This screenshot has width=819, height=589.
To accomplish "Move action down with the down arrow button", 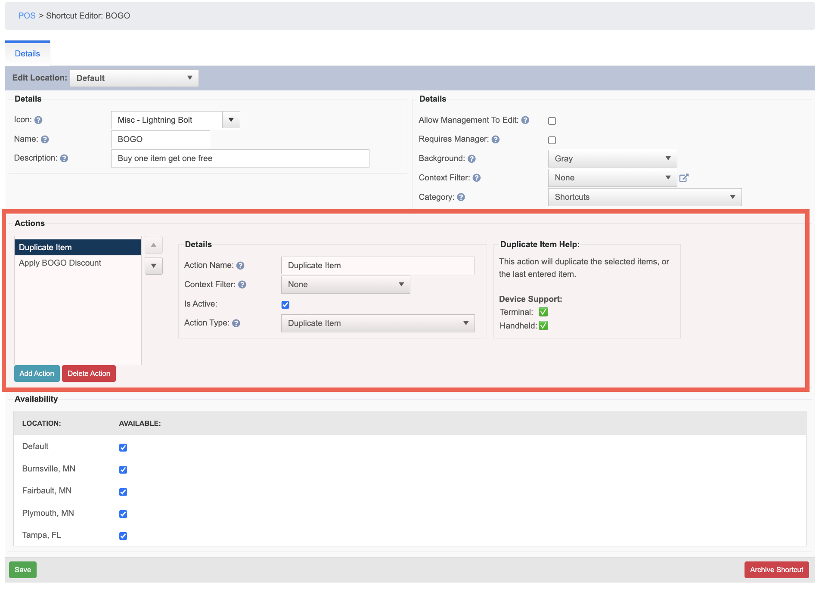I will (154, 266).
